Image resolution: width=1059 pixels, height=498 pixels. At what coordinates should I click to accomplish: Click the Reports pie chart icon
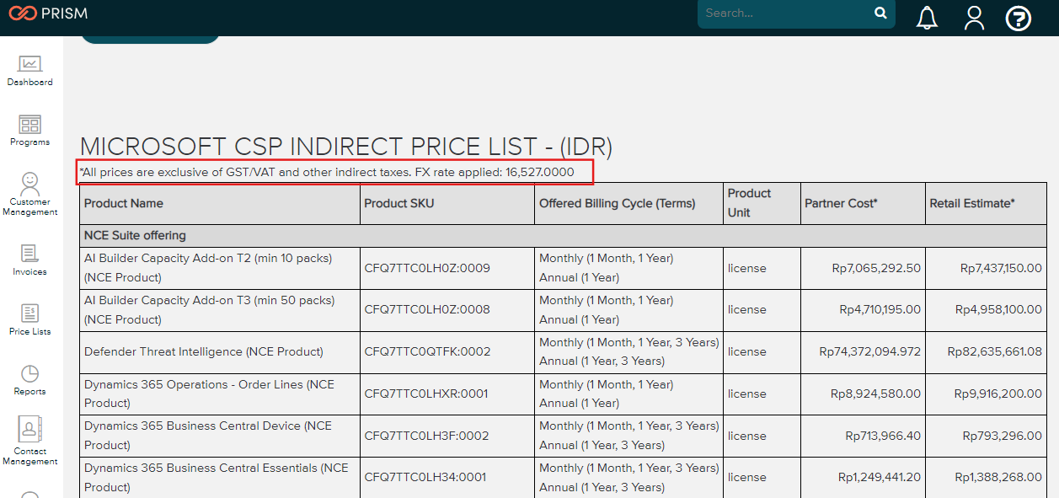pos(30,373)
